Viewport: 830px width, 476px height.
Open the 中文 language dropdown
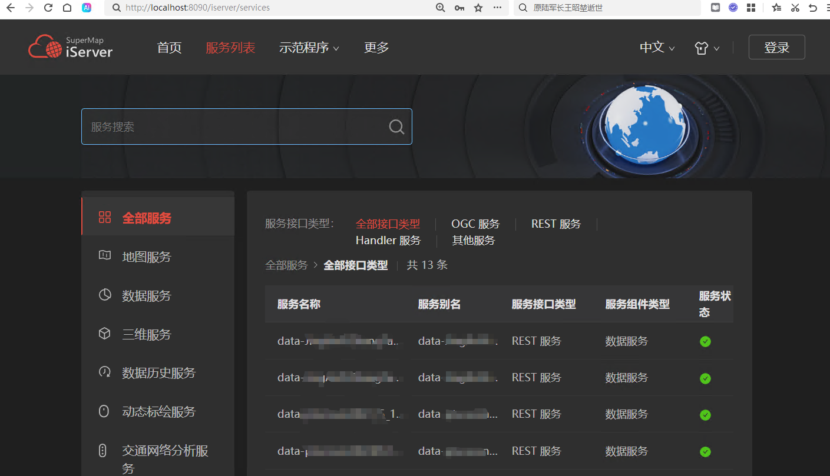657,48
